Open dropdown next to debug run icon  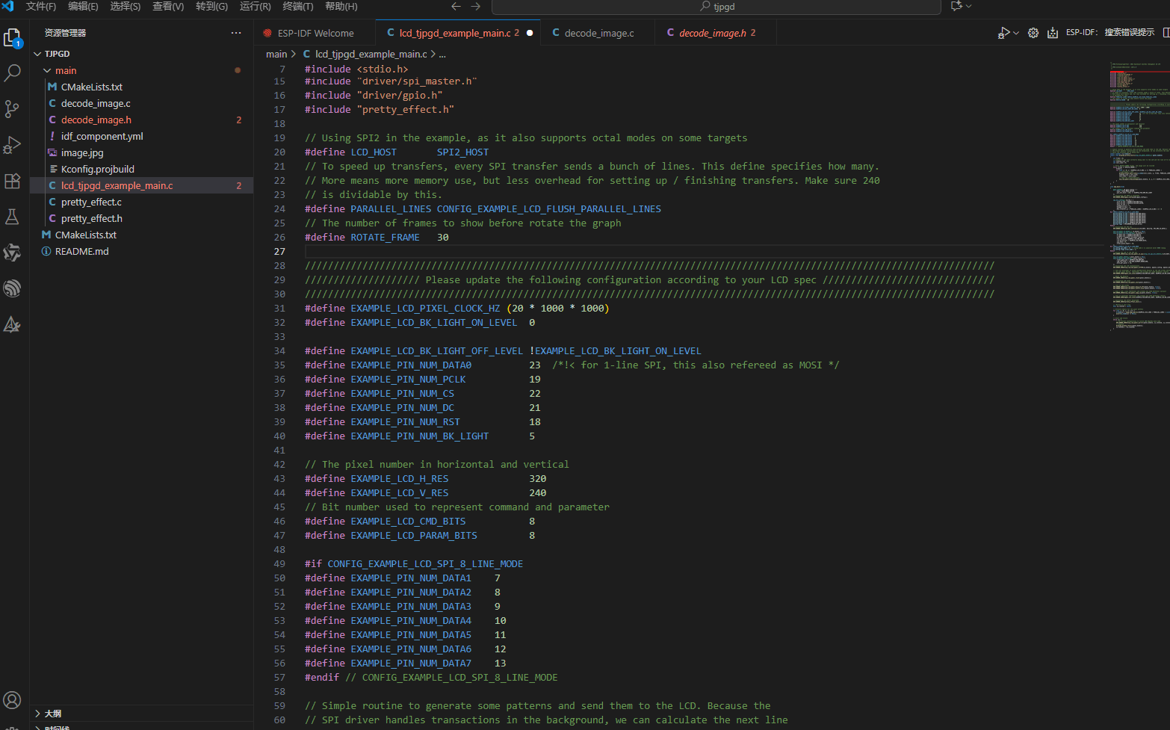click(1016, 33)
